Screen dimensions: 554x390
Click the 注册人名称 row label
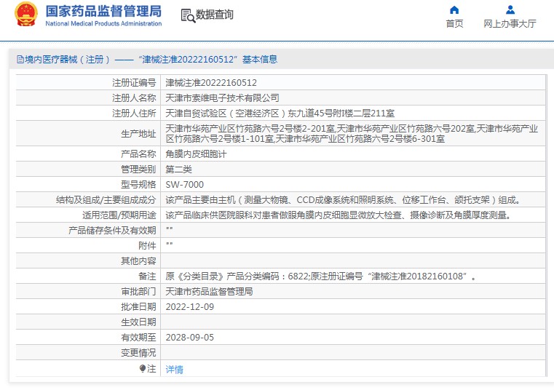tap(134, 97)
